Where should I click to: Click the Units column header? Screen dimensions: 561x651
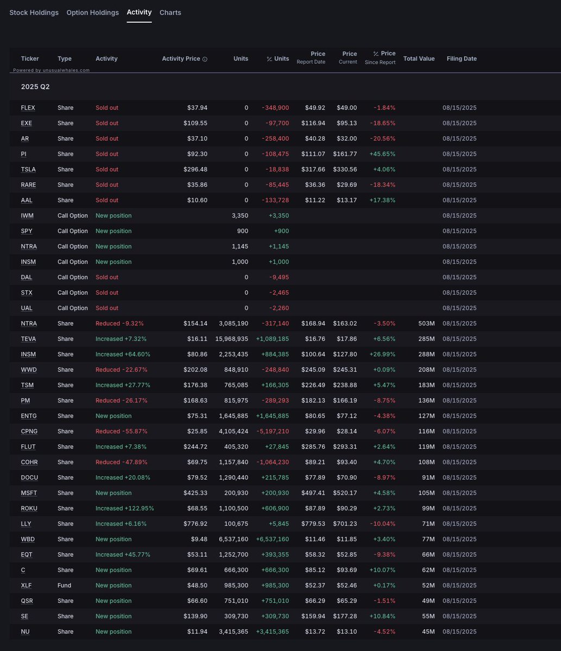[241, 59]
